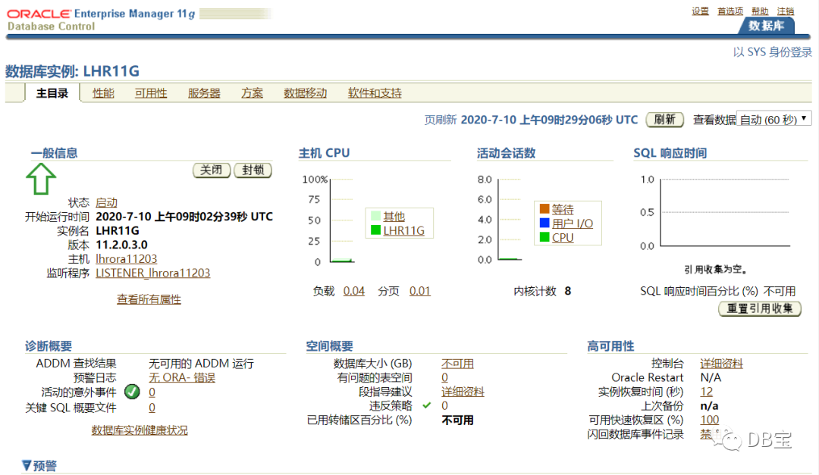Select the 主目录 tab
The width and height of the screenshot is (819, 475).
(x=52, y=93)
